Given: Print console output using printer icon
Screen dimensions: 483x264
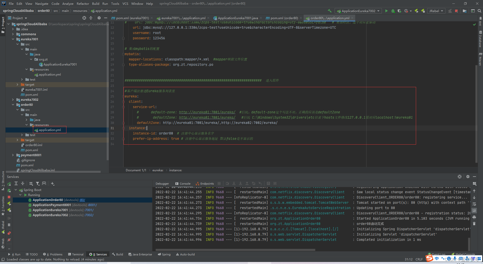Looking at the screenshot, I should (474, 217).
